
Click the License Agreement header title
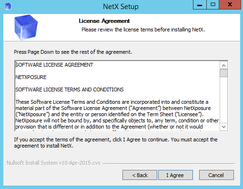[x=104, y=21]
